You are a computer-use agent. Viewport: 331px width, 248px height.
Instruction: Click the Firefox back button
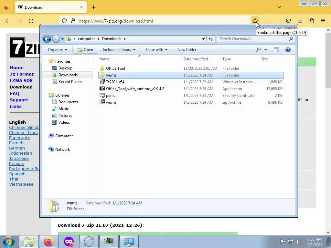pyautogui.click(x=8, y=21)
